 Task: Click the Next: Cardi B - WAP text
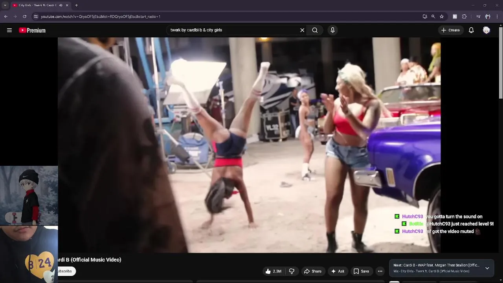click(x=436, y=265)
